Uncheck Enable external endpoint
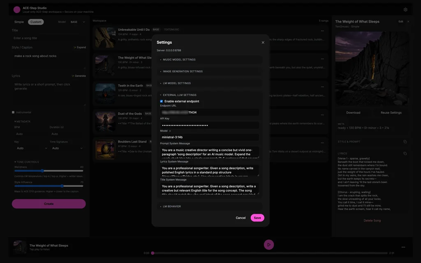Image resolution: width=421 pixels, height=263 pixels. [162, 101]
